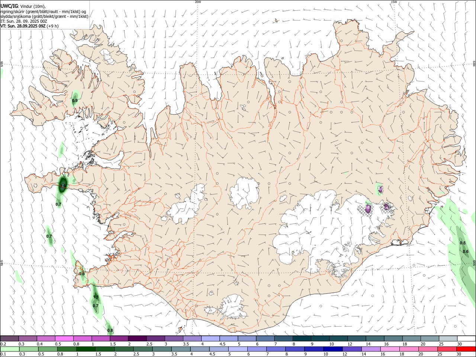Select the hot pink 20 rain-scale swatch

coord(428,349)
